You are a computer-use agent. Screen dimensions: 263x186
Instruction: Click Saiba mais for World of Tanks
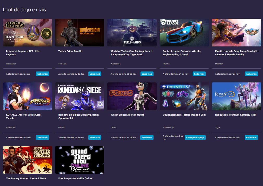pos(147,74)
